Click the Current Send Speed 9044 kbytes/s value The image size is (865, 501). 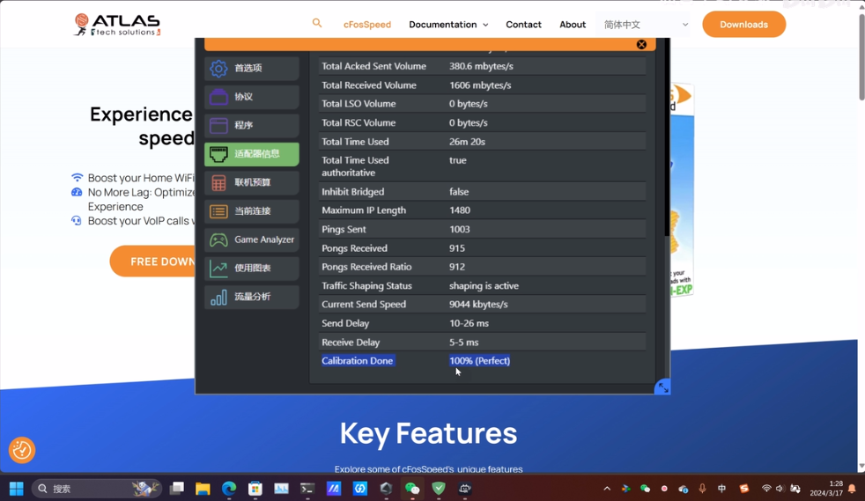(x=478, y=305)
